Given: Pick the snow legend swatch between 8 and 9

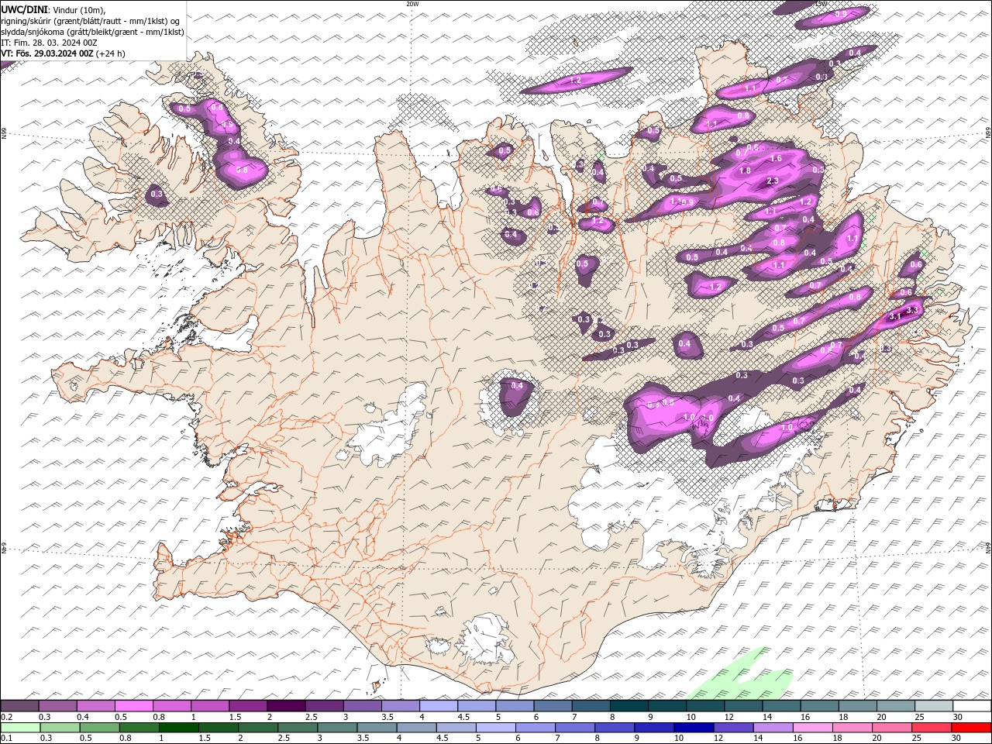Looking at the screenshot, I should pos(629,706).
